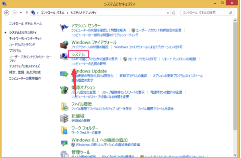
Task: Open ネットワークとインターネット in sidebar
Action: (25, 39)
